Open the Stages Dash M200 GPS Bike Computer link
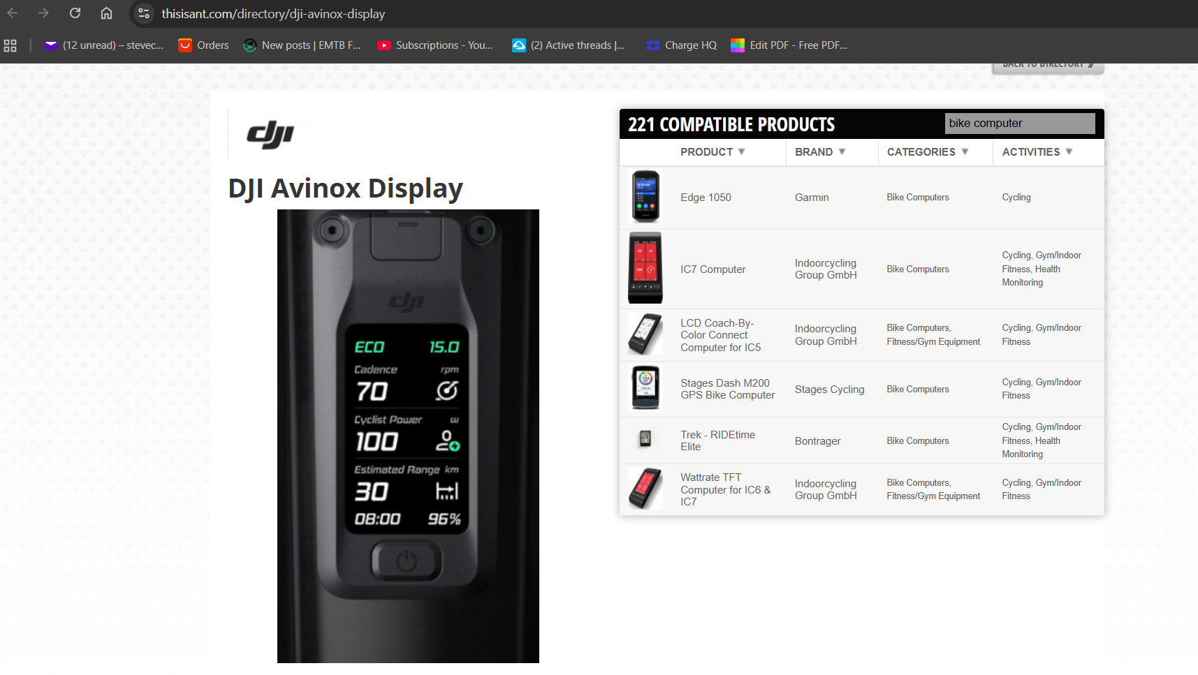The height and width of the screenshot is (675, 1198). [x=728, y=389]
